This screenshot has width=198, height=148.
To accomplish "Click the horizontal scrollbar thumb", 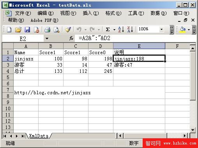I will (145, 136).
